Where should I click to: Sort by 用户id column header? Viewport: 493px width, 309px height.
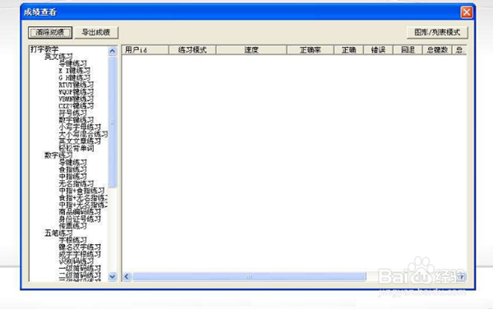click(145, 49)
